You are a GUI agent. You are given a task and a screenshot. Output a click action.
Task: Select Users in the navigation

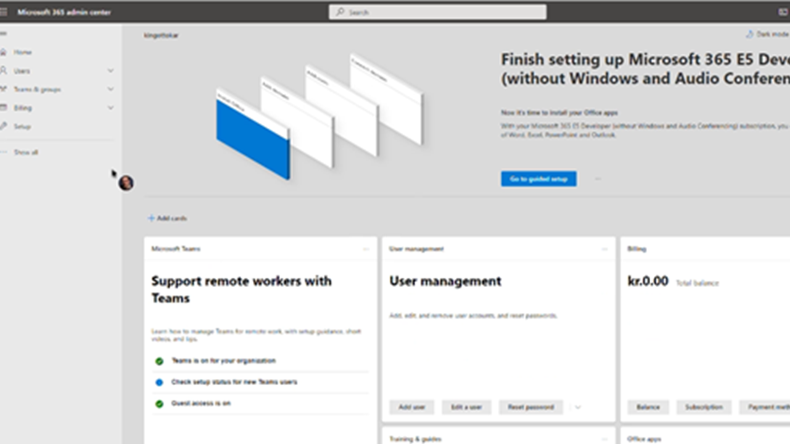(22, 71)
